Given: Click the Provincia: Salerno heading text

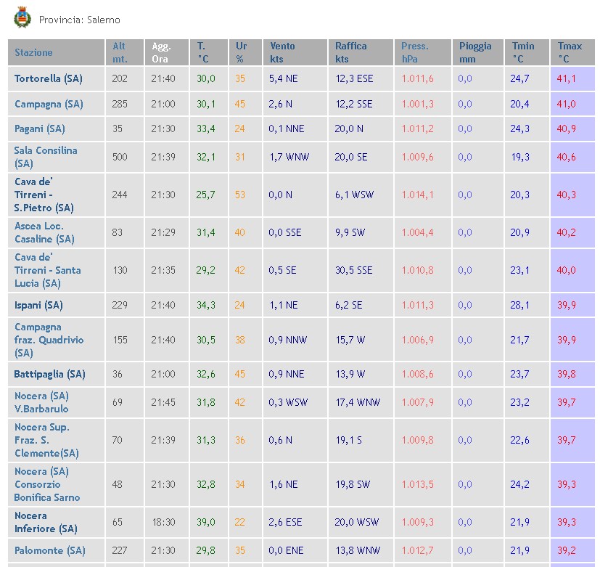Looking at the screenshot, I should click(80, 20).
